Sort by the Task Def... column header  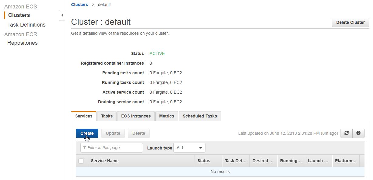point(236,161)
